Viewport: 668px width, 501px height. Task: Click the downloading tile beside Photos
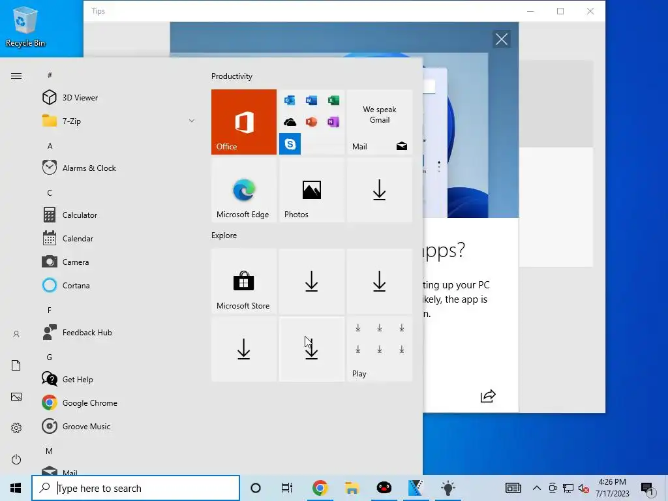pyautogui.click(x=380, y=190)
